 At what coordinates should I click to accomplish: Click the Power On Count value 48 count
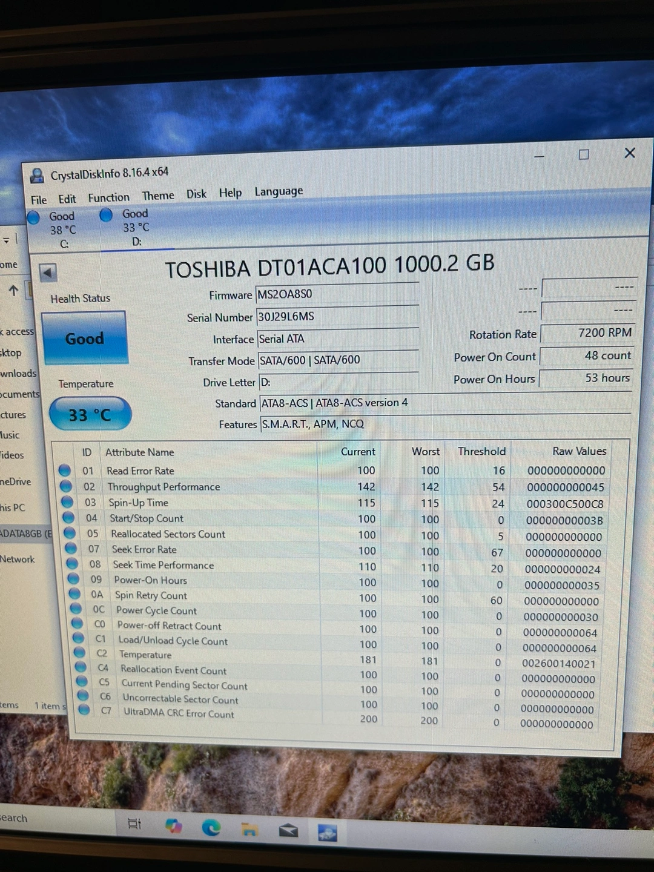point(586,355)
